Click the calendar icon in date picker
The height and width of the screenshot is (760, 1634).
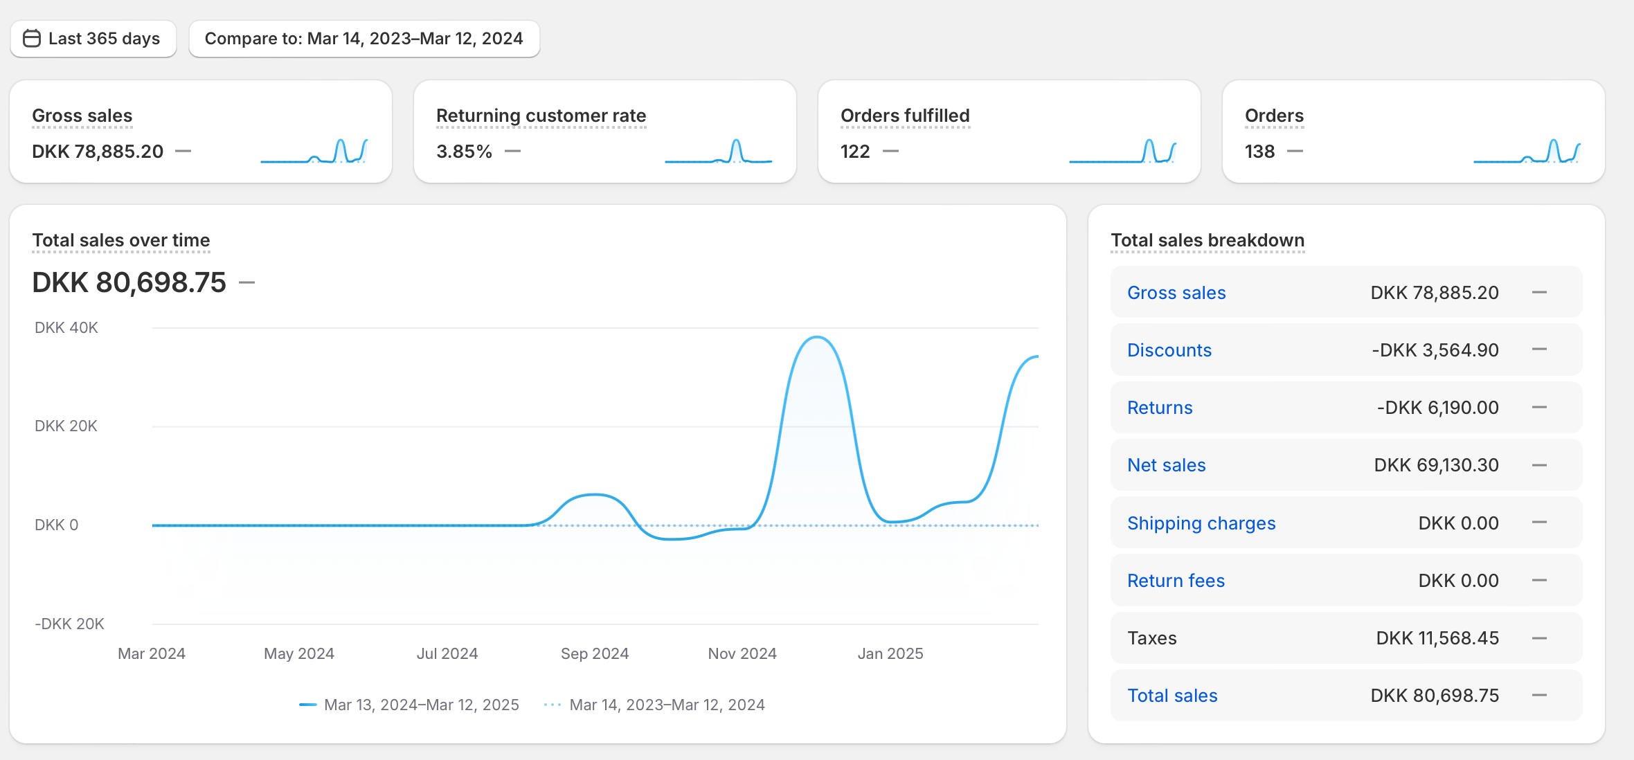[32, 39]
